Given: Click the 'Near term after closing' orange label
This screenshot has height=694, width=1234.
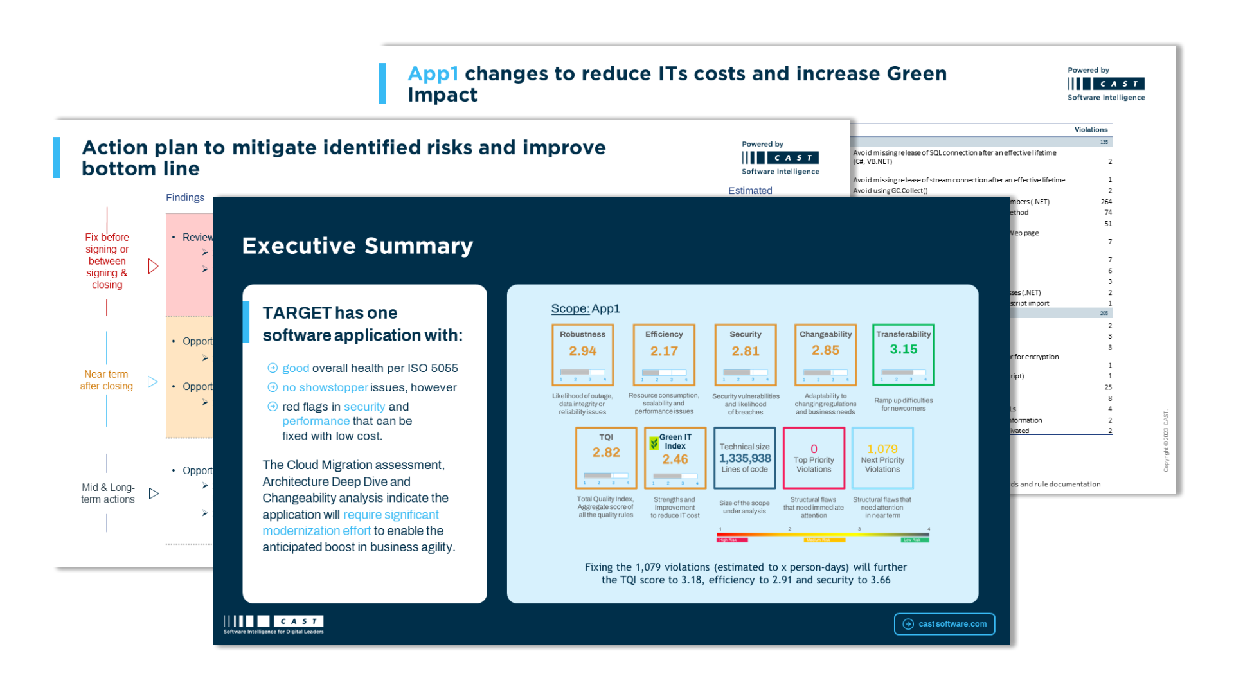Looking at the screenshot, I should point(106,380).
